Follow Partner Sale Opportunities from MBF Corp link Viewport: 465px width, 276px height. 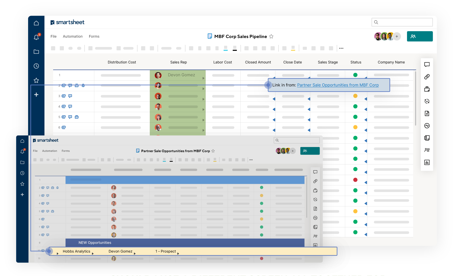pyautogui.click(x=338, y=85)
